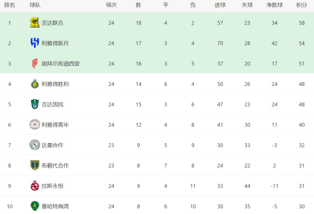The width and height of the screenshot is (314, 214).
Task: Open the 利雅得新月 team name link
Action: [x=55, y=43]
